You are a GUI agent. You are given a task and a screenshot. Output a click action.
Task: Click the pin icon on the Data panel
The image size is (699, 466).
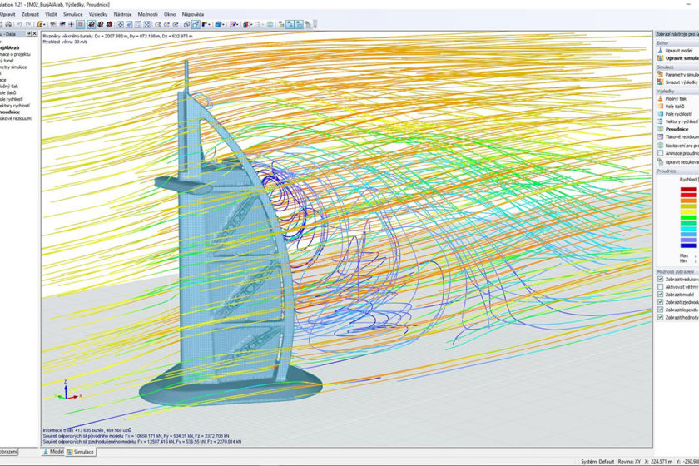click(28, 33)
